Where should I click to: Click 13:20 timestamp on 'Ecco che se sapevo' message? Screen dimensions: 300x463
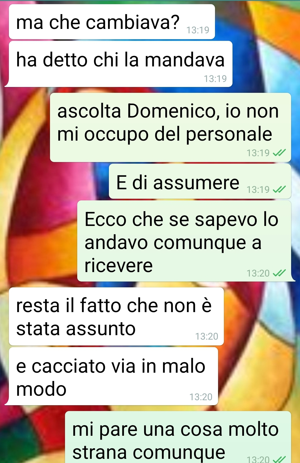[258, 273]
